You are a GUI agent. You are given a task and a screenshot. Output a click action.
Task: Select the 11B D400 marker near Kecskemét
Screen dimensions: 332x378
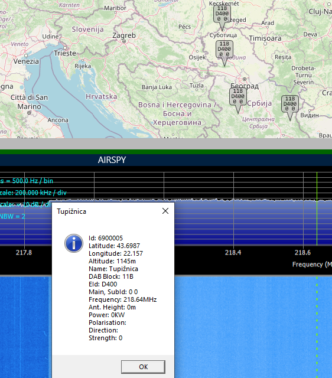(x=222, y=17)
